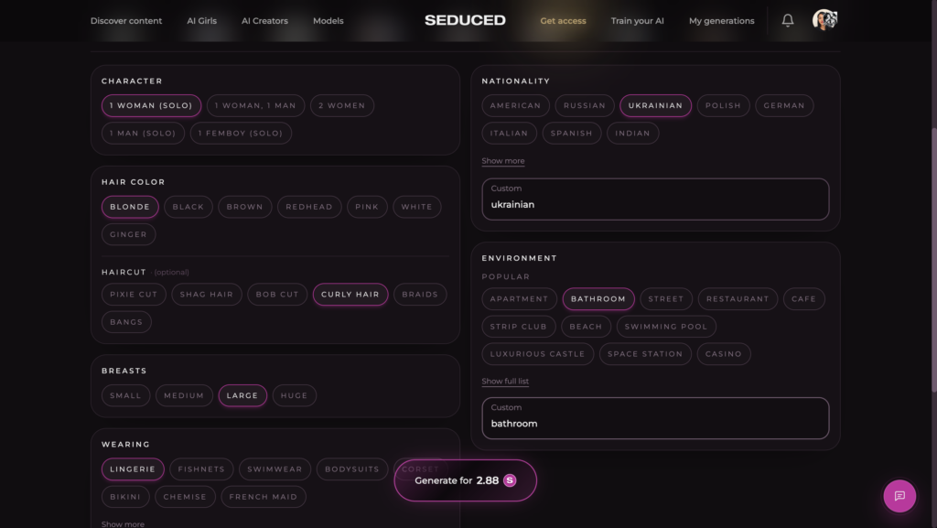
Task: Toggle Bathroom environment chip
Action: [598, 299]
